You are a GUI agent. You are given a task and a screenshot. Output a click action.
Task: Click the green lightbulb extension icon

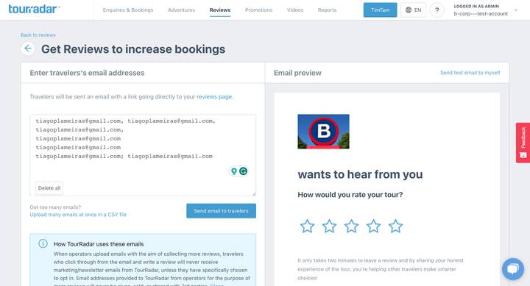coord(233,171)
